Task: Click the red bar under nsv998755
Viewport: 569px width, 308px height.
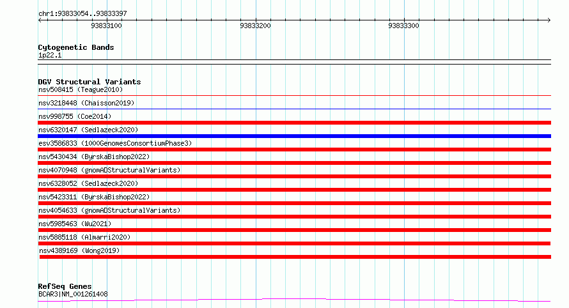Action: point(294,123)
